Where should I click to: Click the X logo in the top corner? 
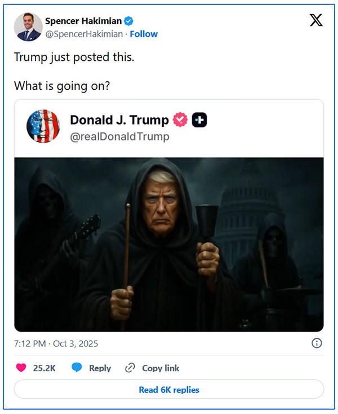(x=316, y=20)
